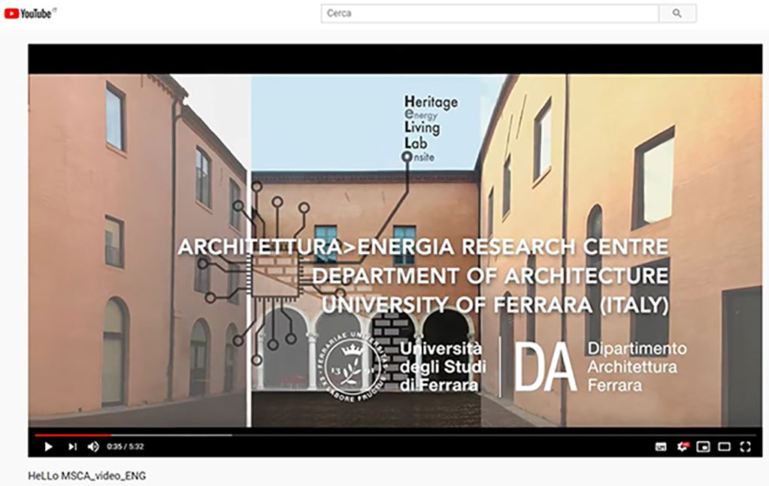The image size is (769, 486).
Task: Click the magnifying glass search button
Action: (677, 14)
